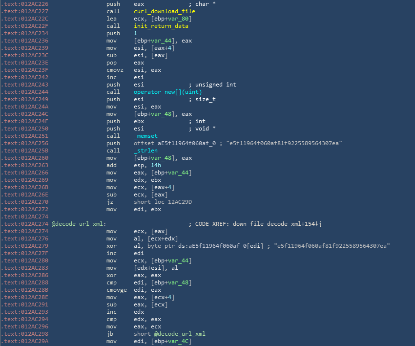Click the curl_download_file call target
Viewport: 415px width, 346px height.
click(164, 11)
